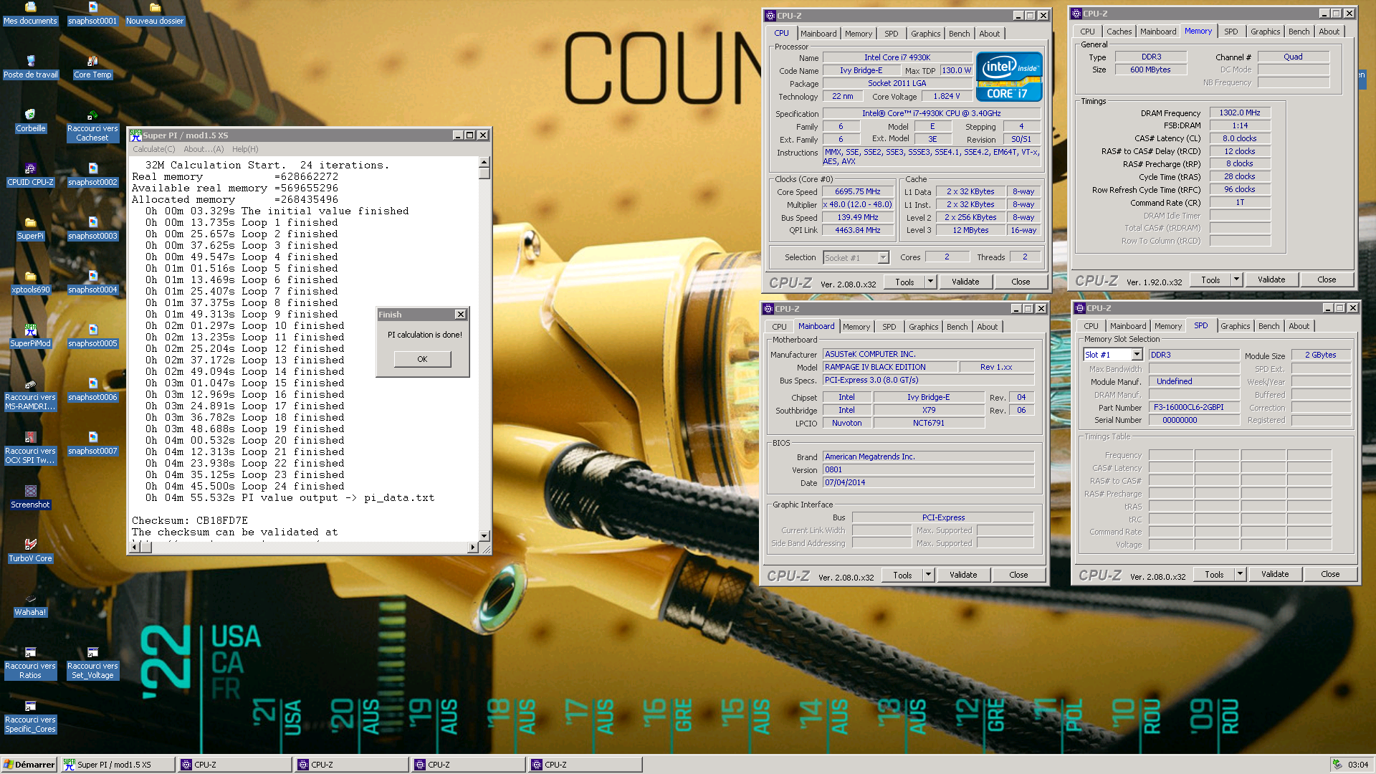Image resolution: width=1376 pixels, height=774 pixels.
Task: Click the DRAM Frequency 1302.0 MHz value
Action: [1240, 113]
